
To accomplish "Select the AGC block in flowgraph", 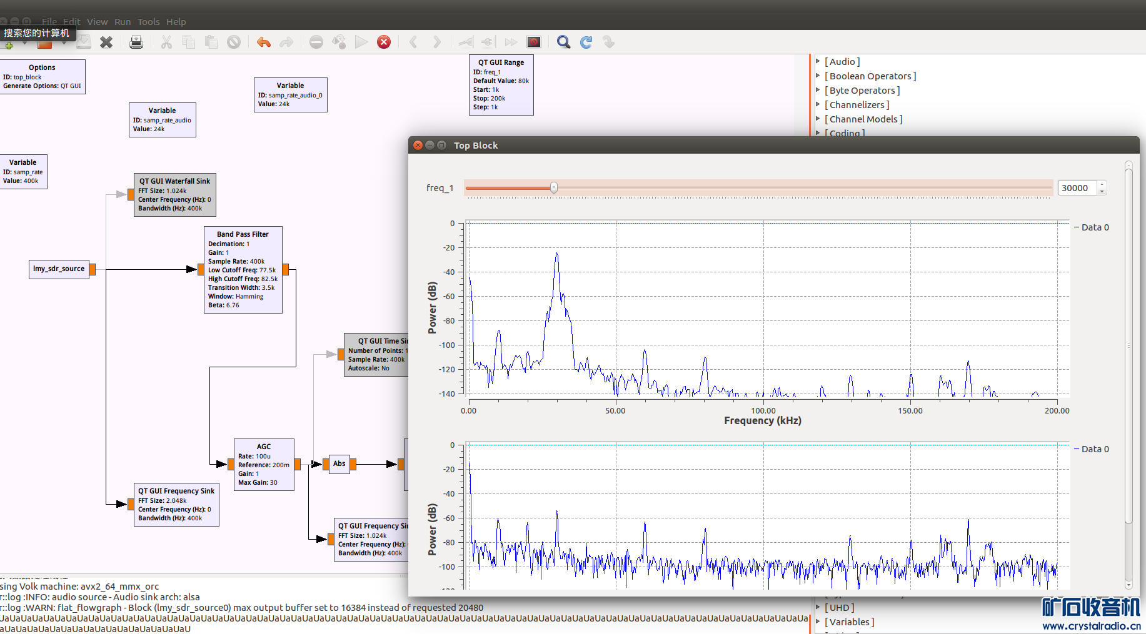I will pos(263,464).
